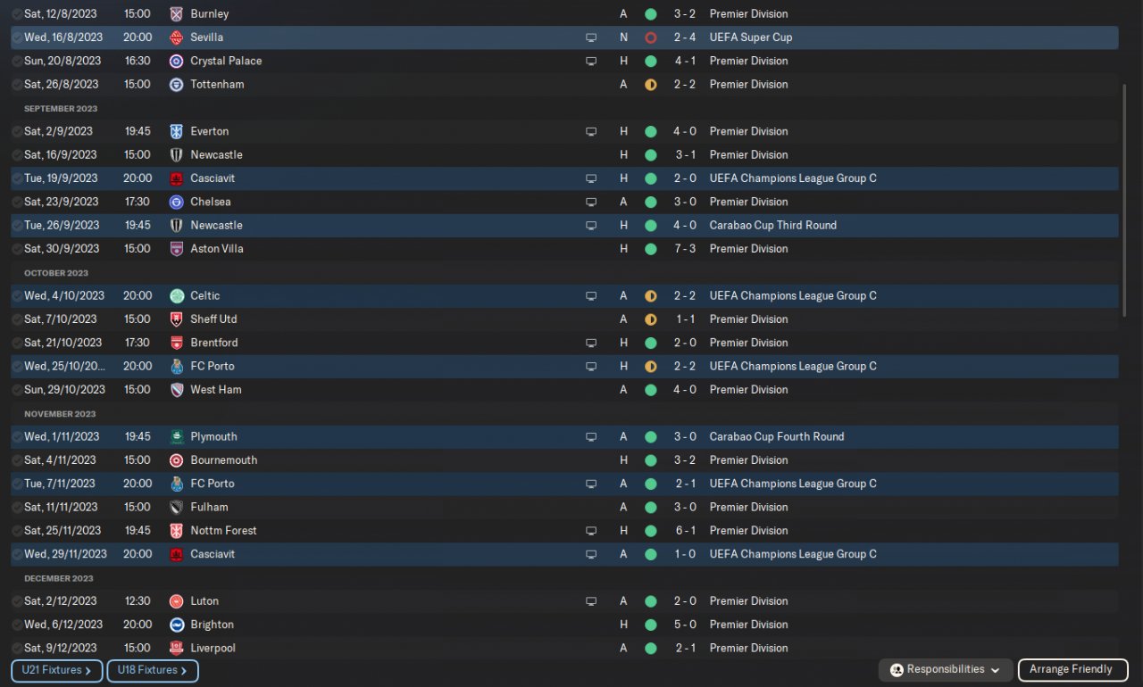Expand the U18 Fixtures chevron button
The width and height of the screenshot is (1143, 687).
153,670
